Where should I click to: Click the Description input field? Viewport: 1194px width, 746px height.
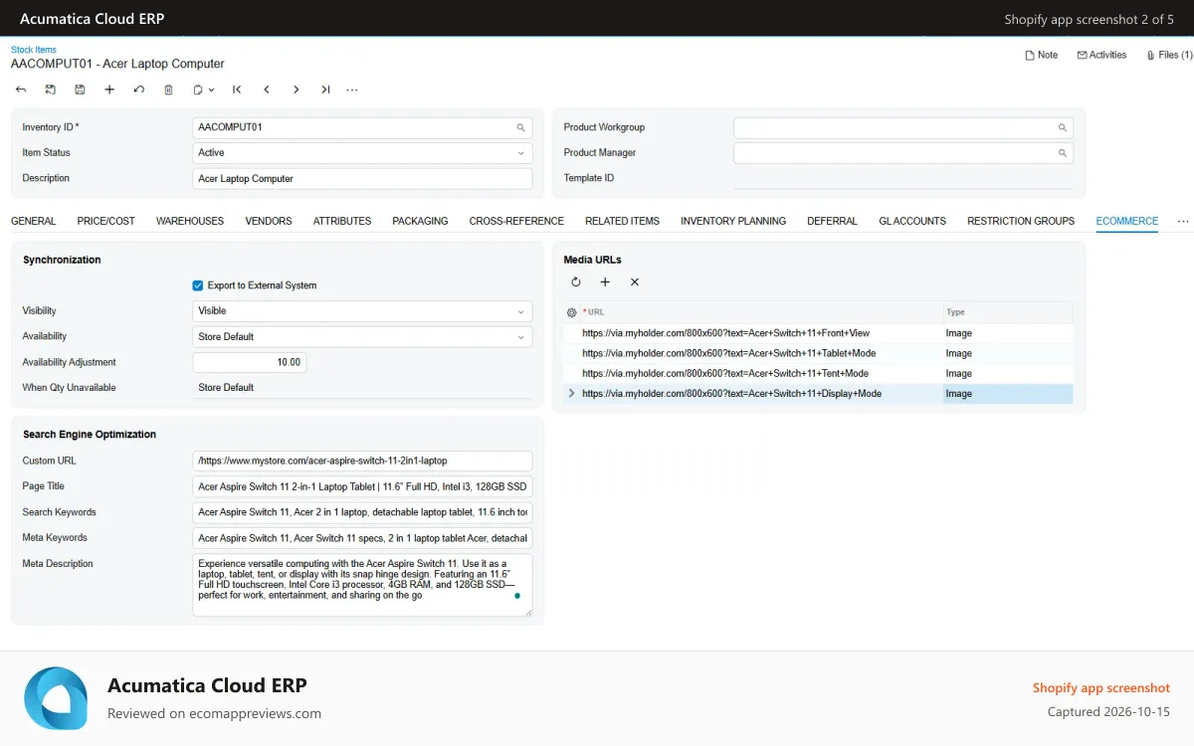[362, 179]
